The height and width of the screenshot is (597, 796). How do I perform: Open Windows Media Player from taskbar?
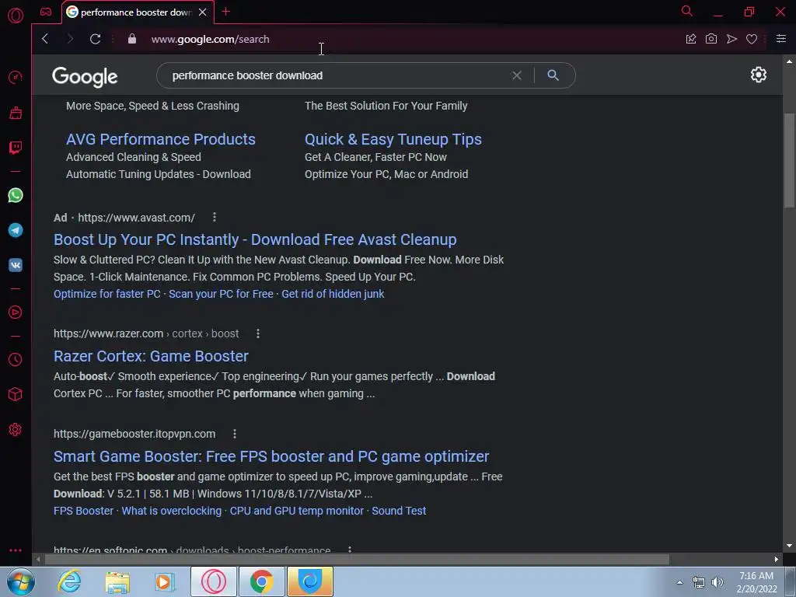[165, 581]
